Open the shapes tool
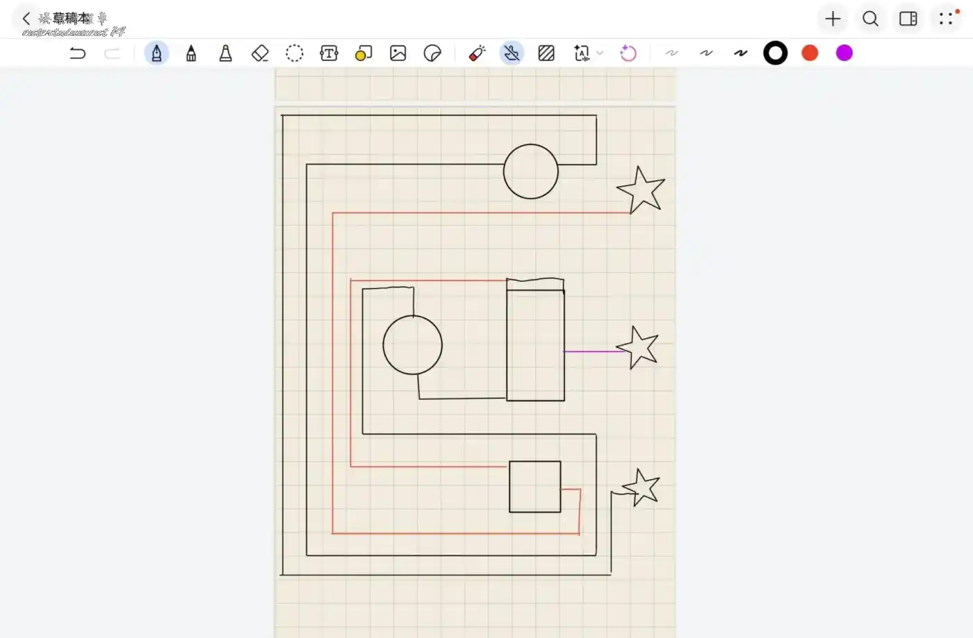The image size is (973, 638). click(x=363, y=53)
